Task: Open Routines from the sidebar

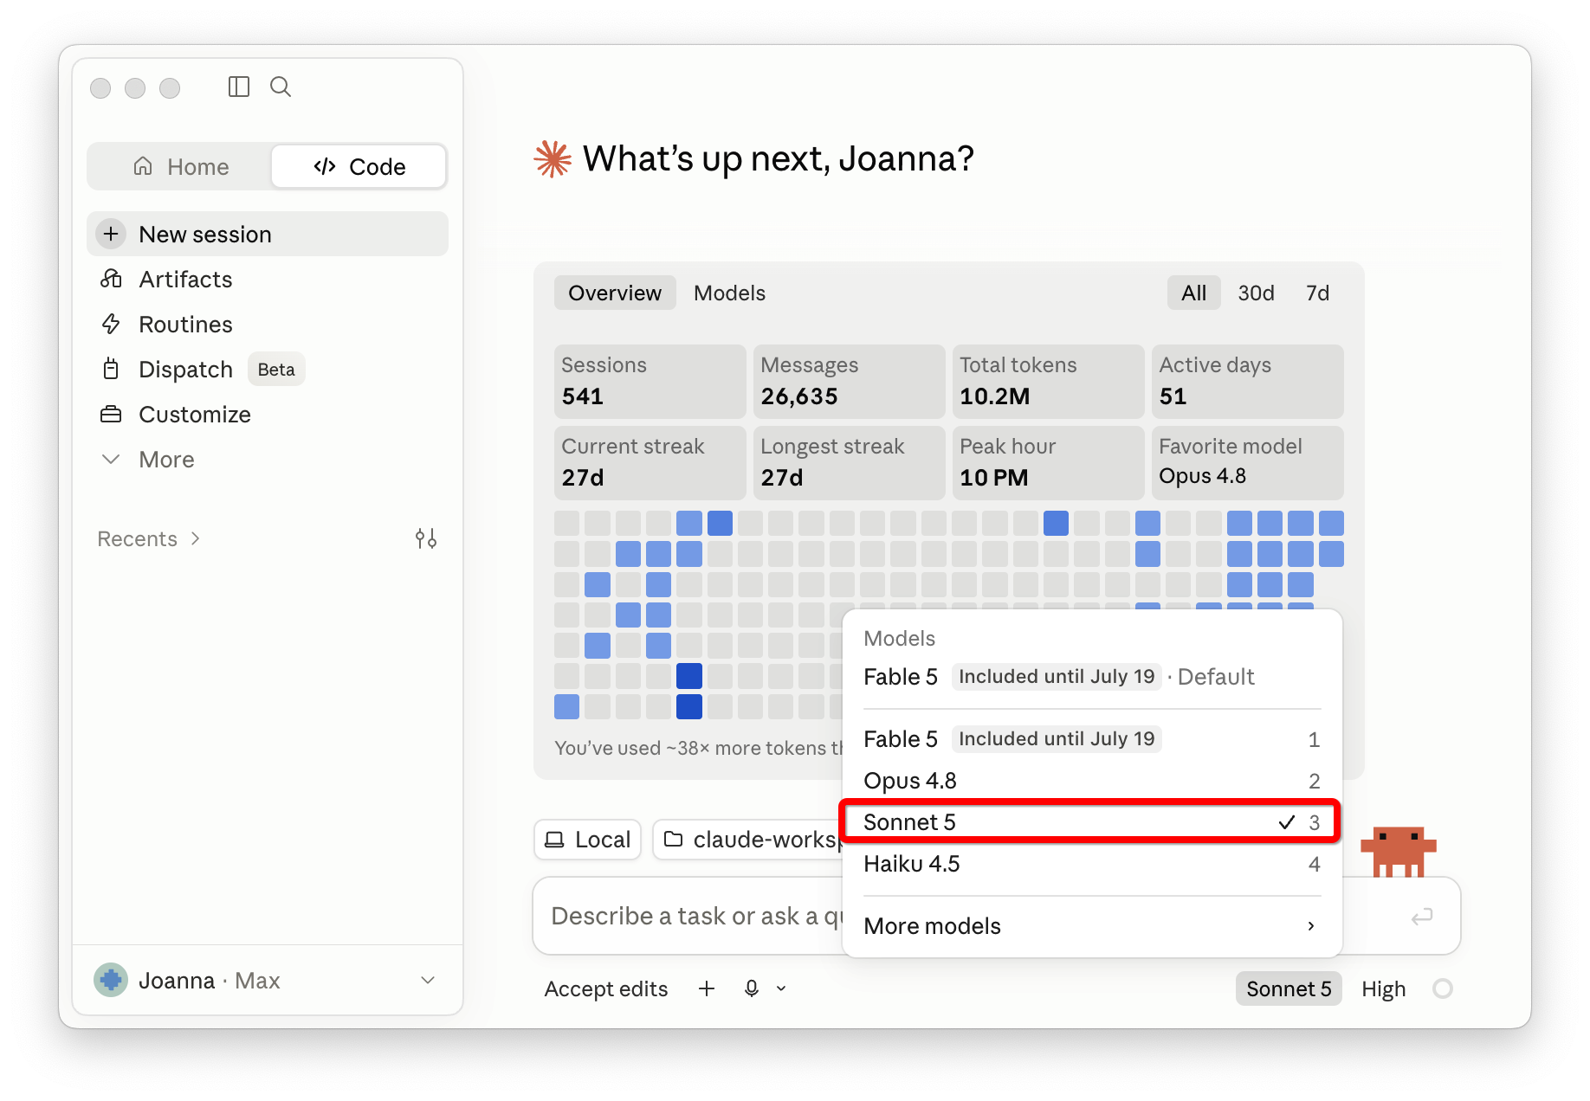Action: (x=268, y=324)
